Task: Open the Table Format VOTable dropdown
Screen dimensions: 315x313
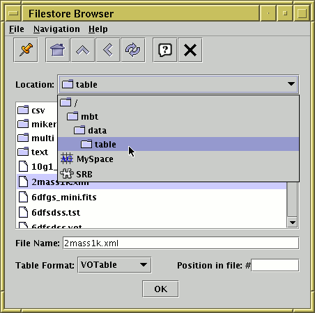Action: [114, 265]
